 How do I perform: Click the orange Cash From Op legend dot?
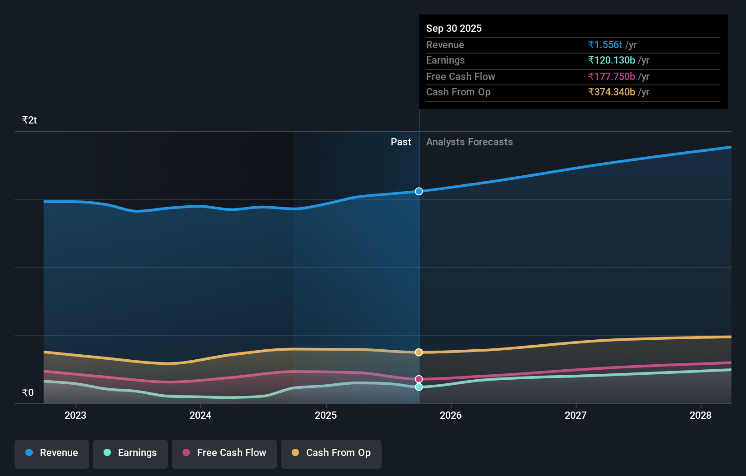tap(295, 453)
